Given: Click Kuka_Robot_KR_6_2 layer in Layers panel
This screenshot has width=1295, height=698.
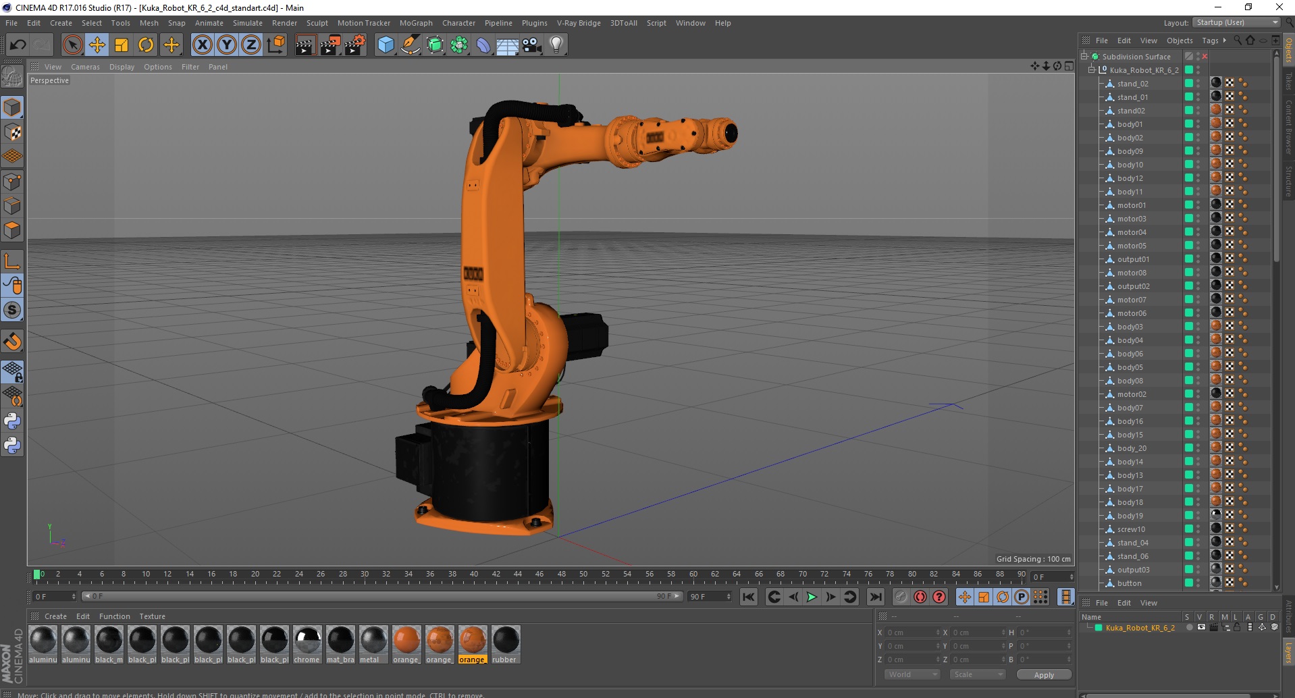Looking at the screenshot, I should [x=1140, y=628].
